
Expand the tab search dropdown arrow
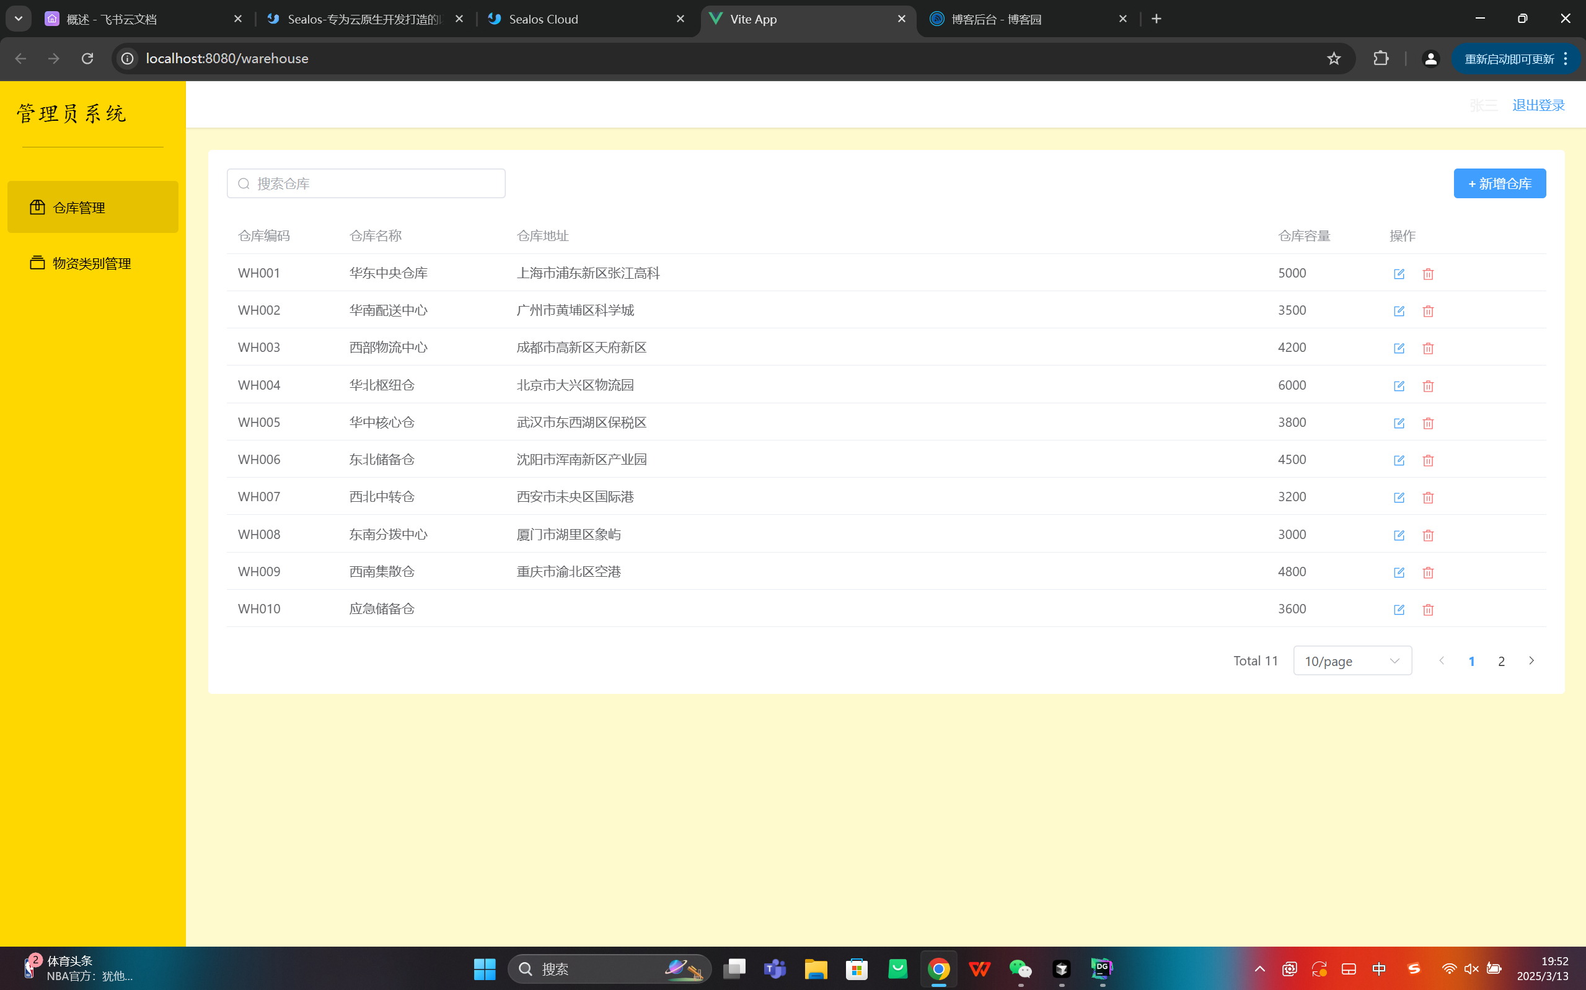19,19
